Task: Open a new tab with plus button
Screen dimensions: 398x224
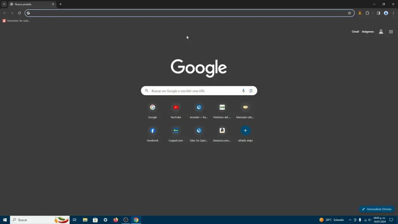Action: click(x=60, y=4)
